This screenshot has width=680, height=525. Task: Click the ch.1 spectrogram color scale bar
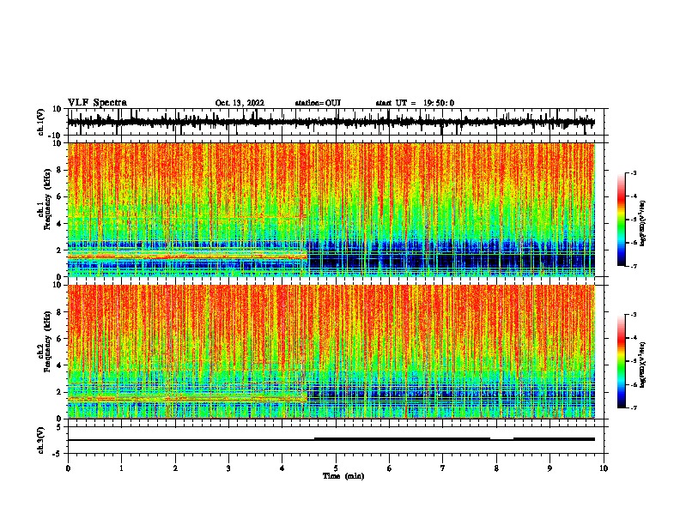621,220
